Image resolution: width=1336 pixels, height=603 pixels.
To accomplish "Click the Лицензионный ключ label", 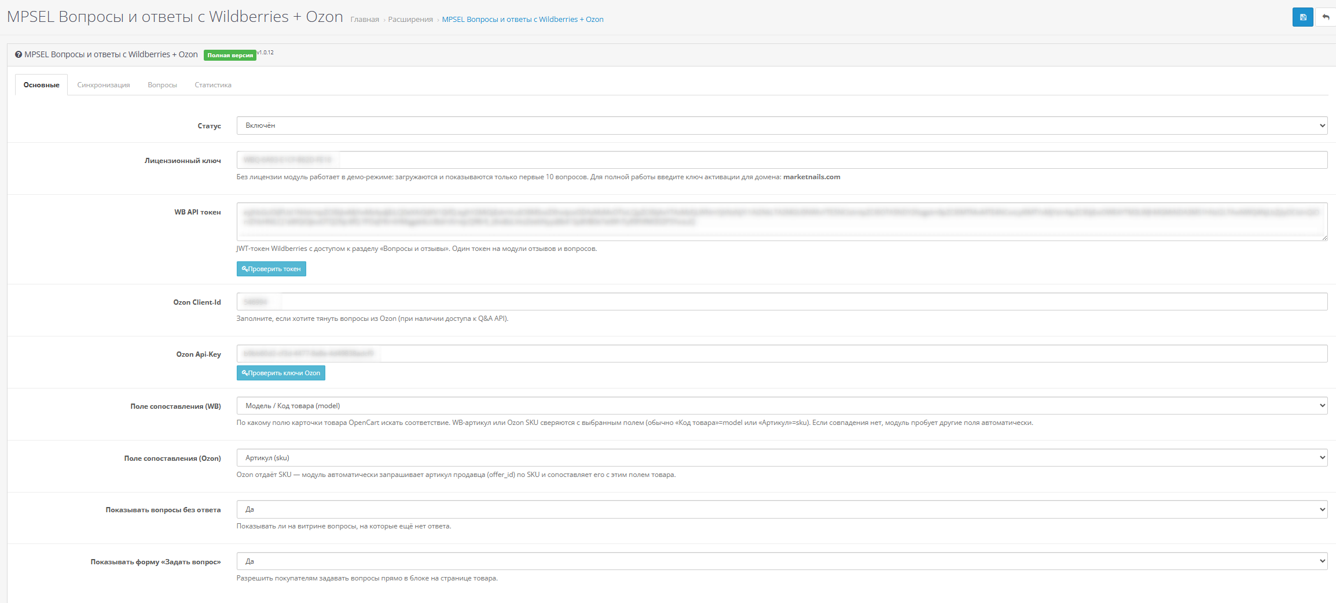I will (x=183, y=161).
